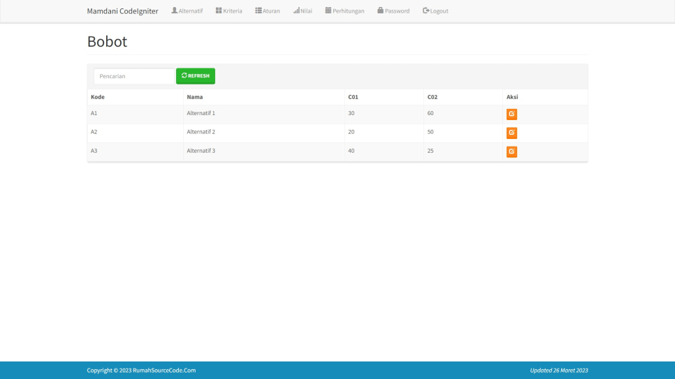The width and height of the screenshot is (675, 379).
Task: Click the Updated 26 Maret 2023 text
Action: click(x=559, y=370)
